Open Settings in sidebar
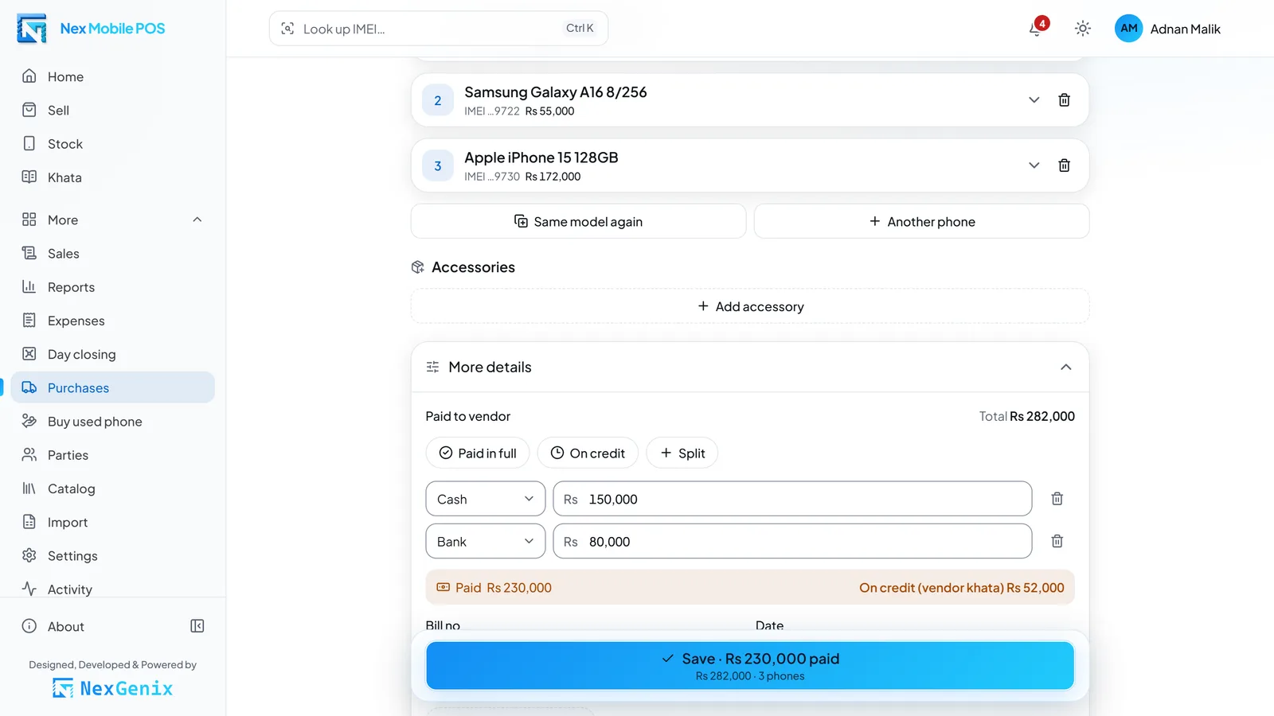 (x=113, y=555)
